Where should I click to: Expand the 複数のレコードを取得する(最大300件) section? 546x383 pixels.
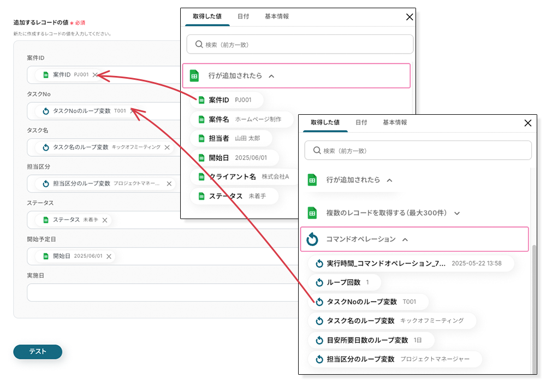click(x=457, y=213)
